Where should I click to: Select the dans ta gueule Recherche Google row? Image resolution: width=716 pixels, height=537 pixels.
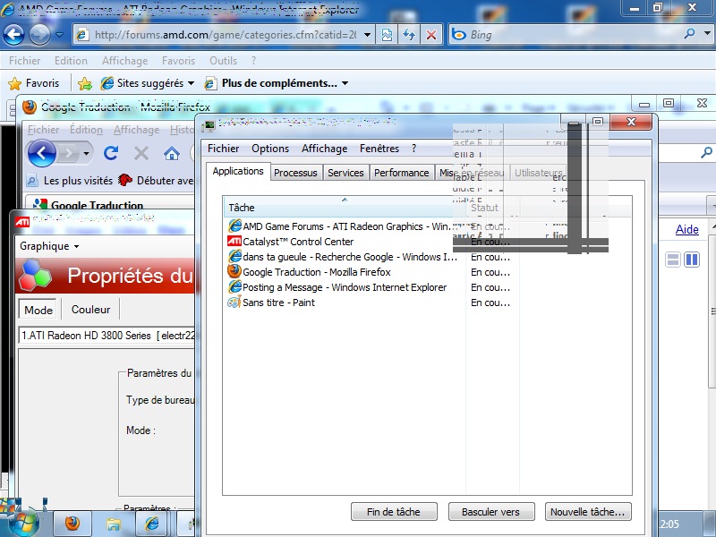point(370,257)
